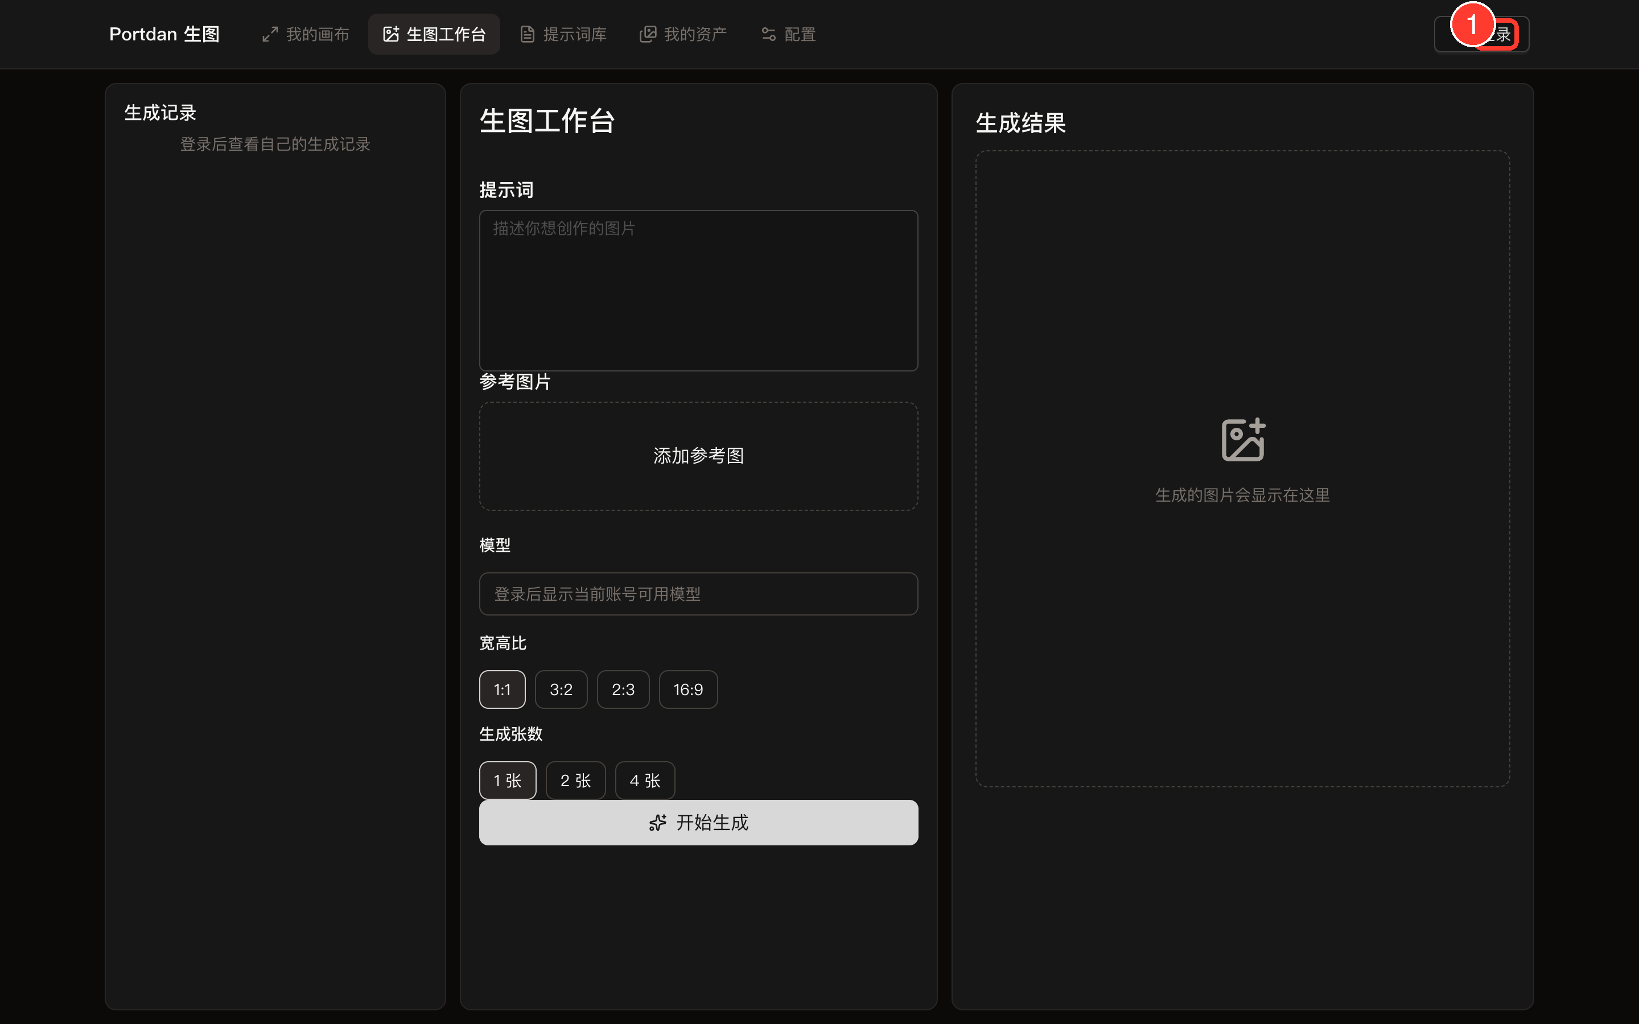The height and width of the screenshot is (1024, 1639).
Task: Open the 模型 dropdown
Action: (698, 594)
